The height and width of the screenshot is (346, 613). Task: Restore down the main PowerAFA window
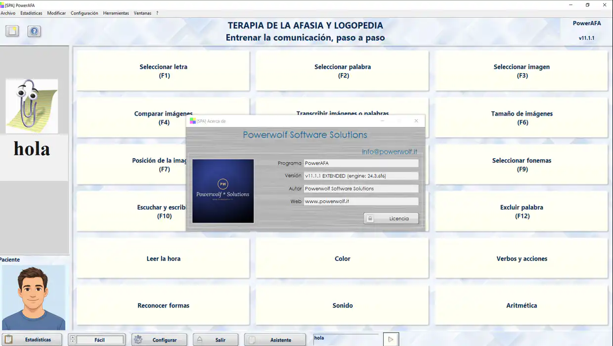click(x=587, y=5)
